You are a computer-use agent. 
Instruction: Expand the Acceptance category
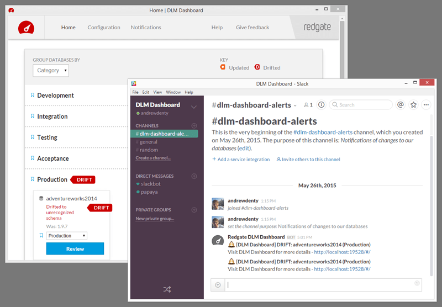[53, 158]
